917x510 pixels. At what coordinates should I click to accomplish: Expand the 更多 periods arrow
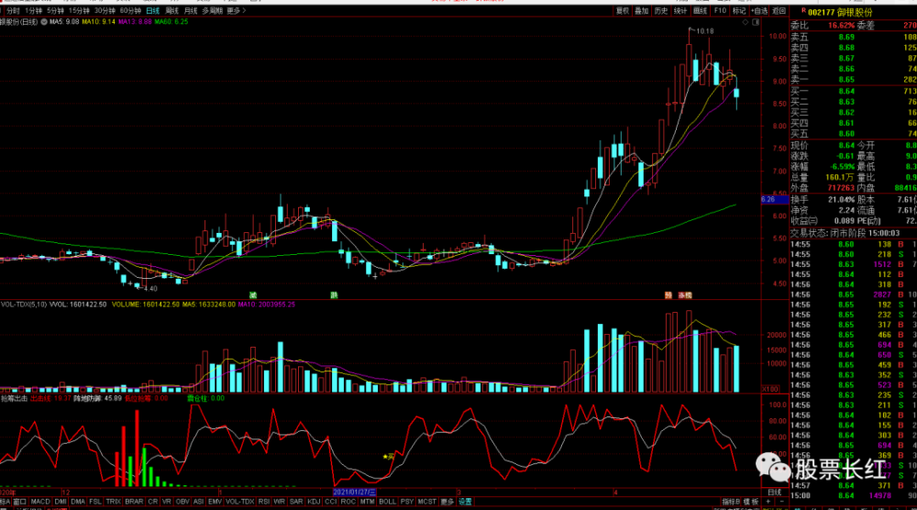point(243,10)
